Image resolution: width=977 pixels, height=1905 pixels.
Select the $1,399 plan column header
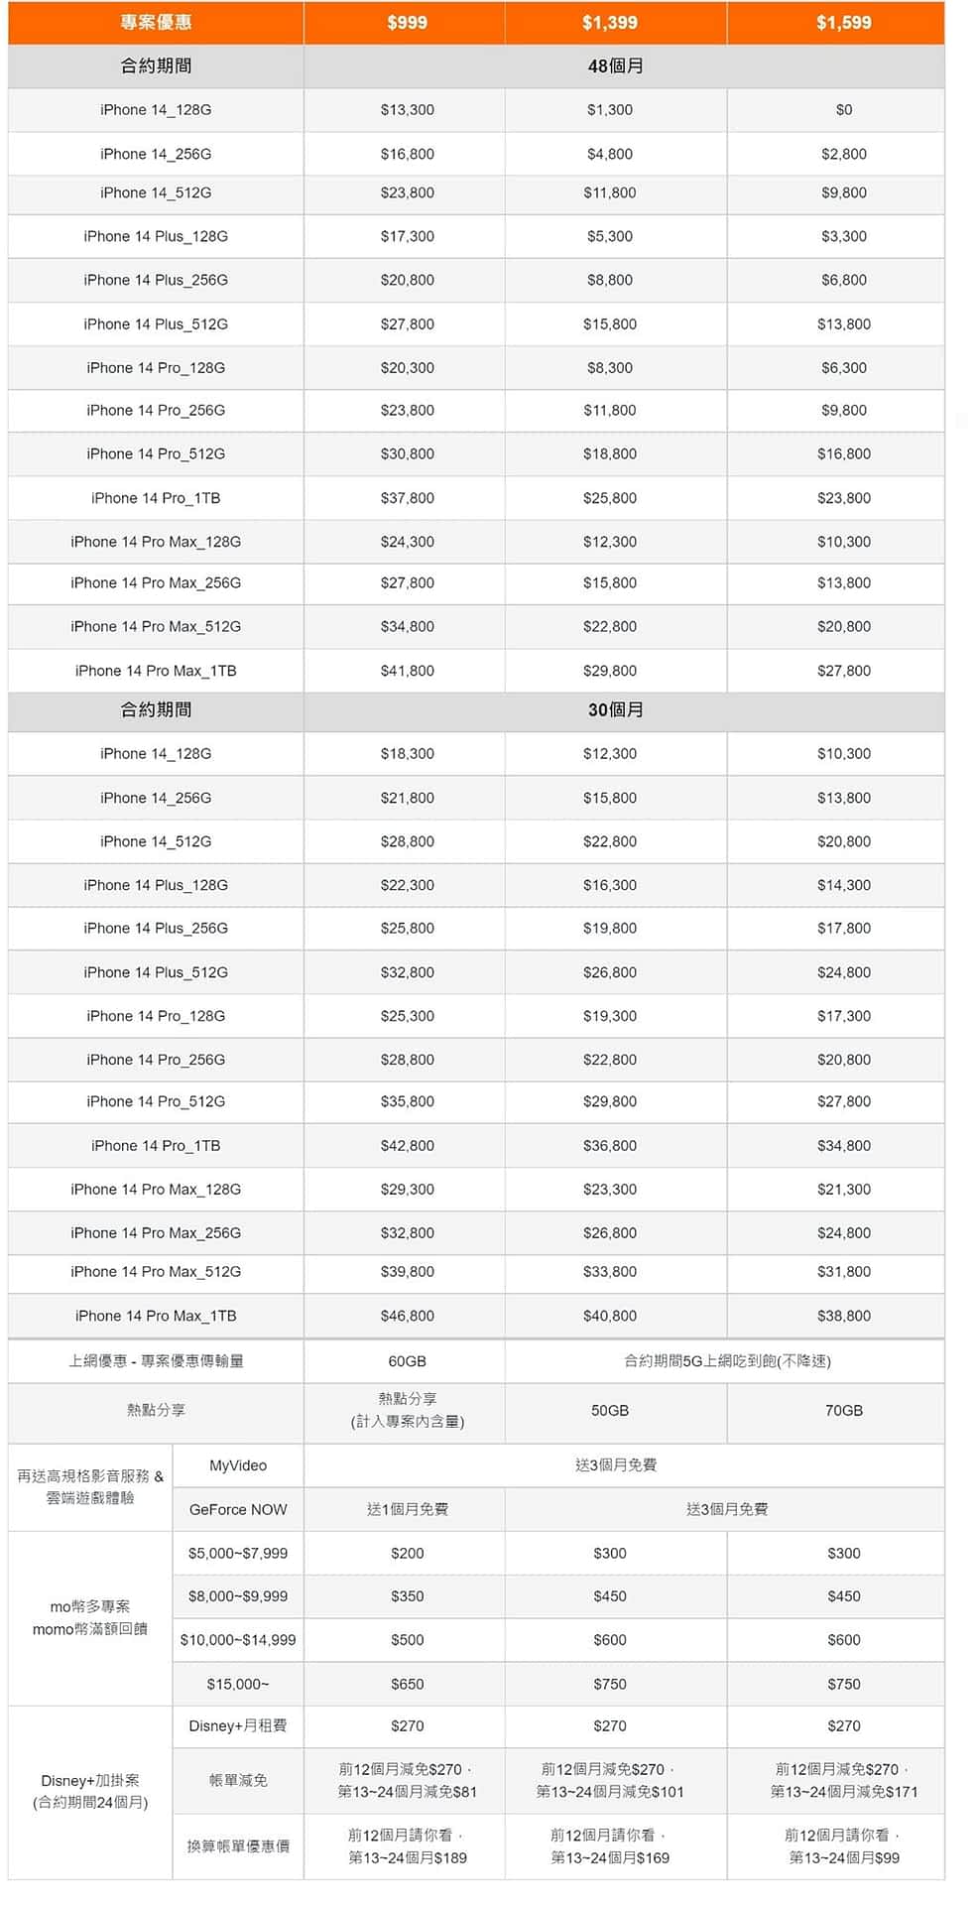[x=610, y=23]
